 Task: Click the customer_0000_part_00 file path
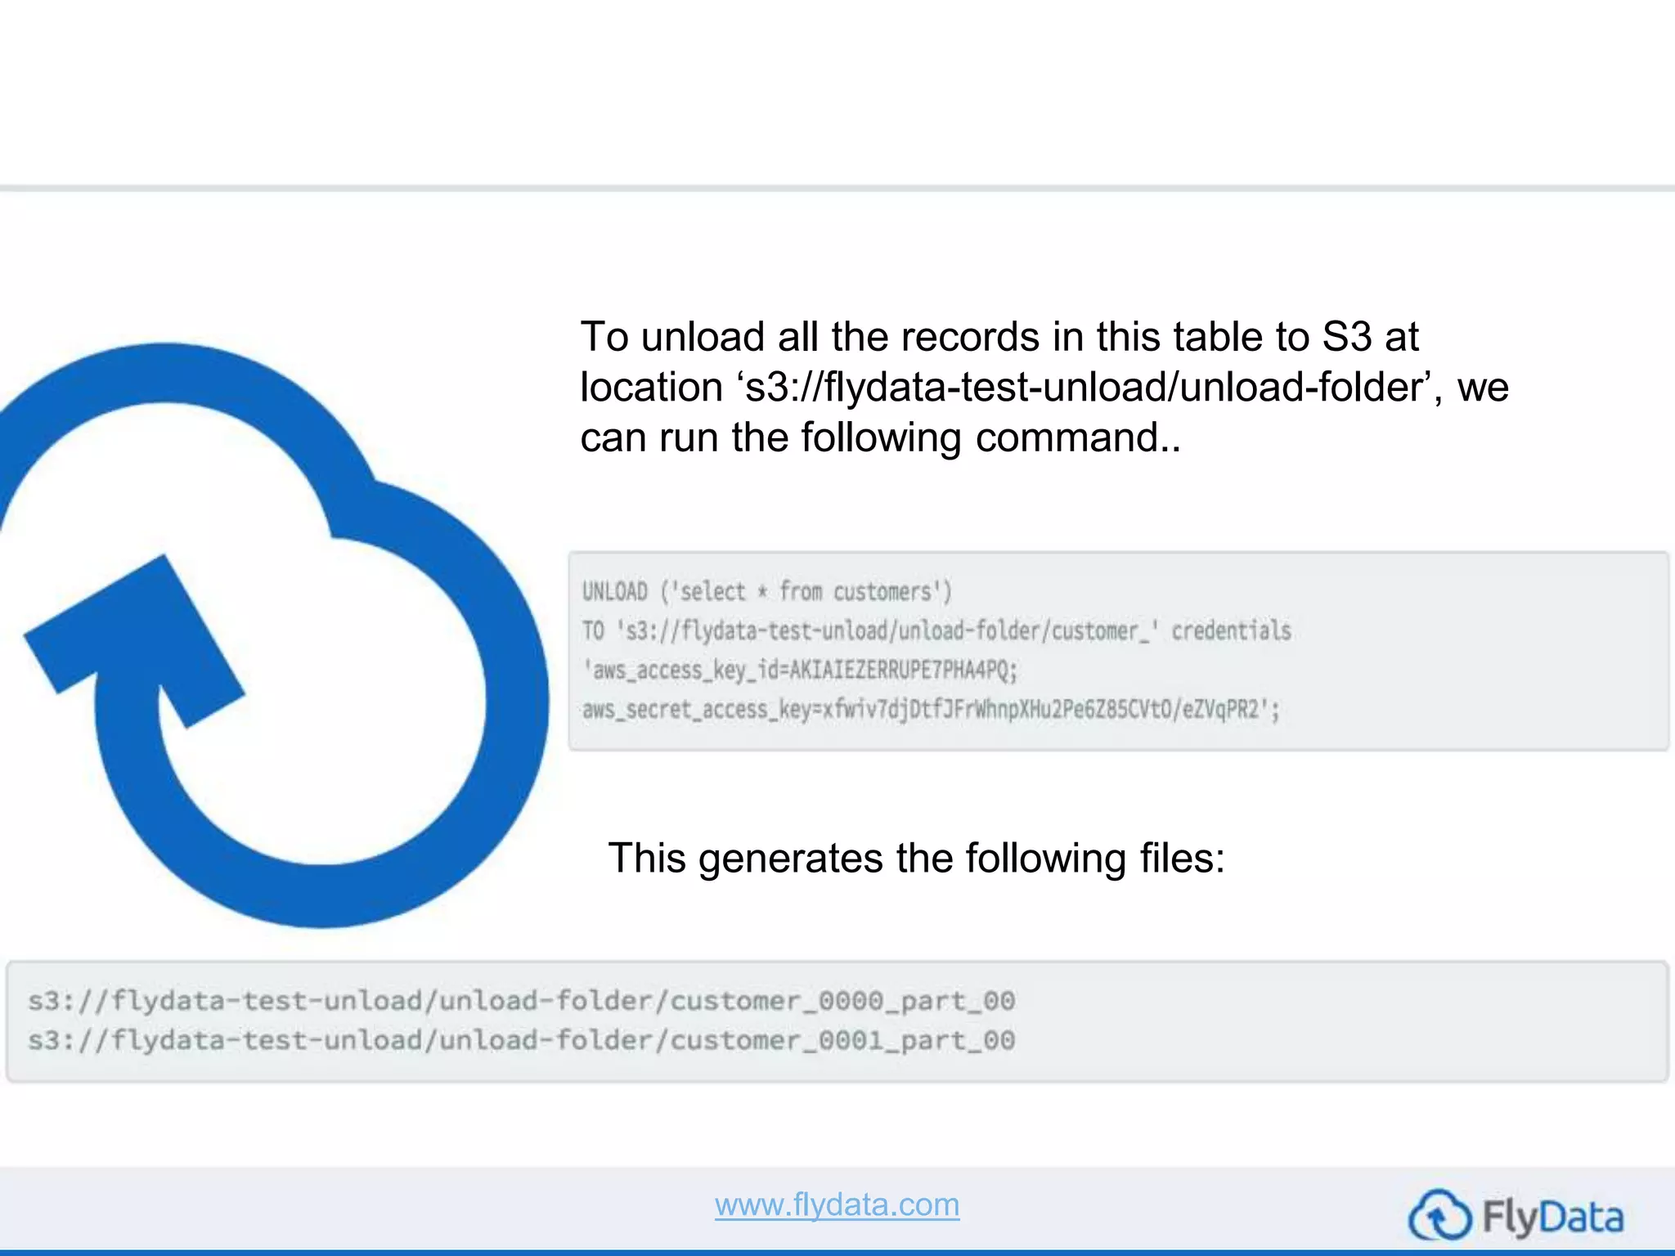pos(522,1001)
